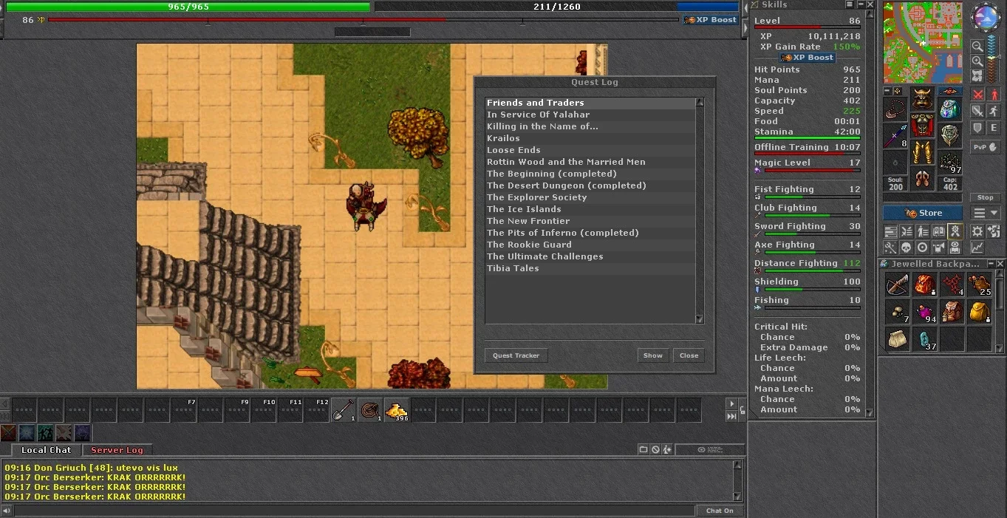Select the gold coins action slot
This screenshot has height=518, width=1007.
pyautogui.click(x=397, y=409)
